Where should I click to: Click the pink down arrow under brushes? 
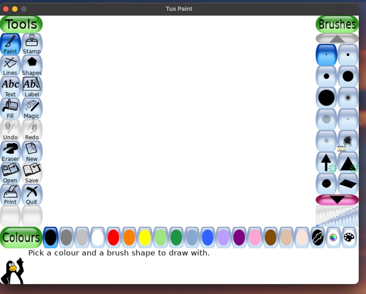[337, 200]
